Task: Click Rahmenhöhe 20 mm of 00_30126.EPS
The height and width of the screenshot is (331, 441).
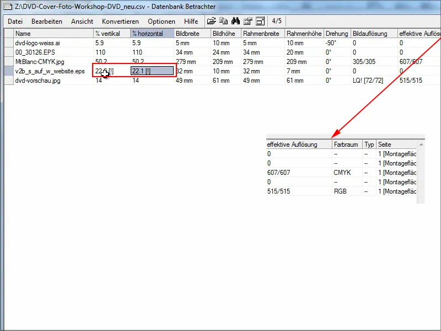Action: (x=295, y=52)
